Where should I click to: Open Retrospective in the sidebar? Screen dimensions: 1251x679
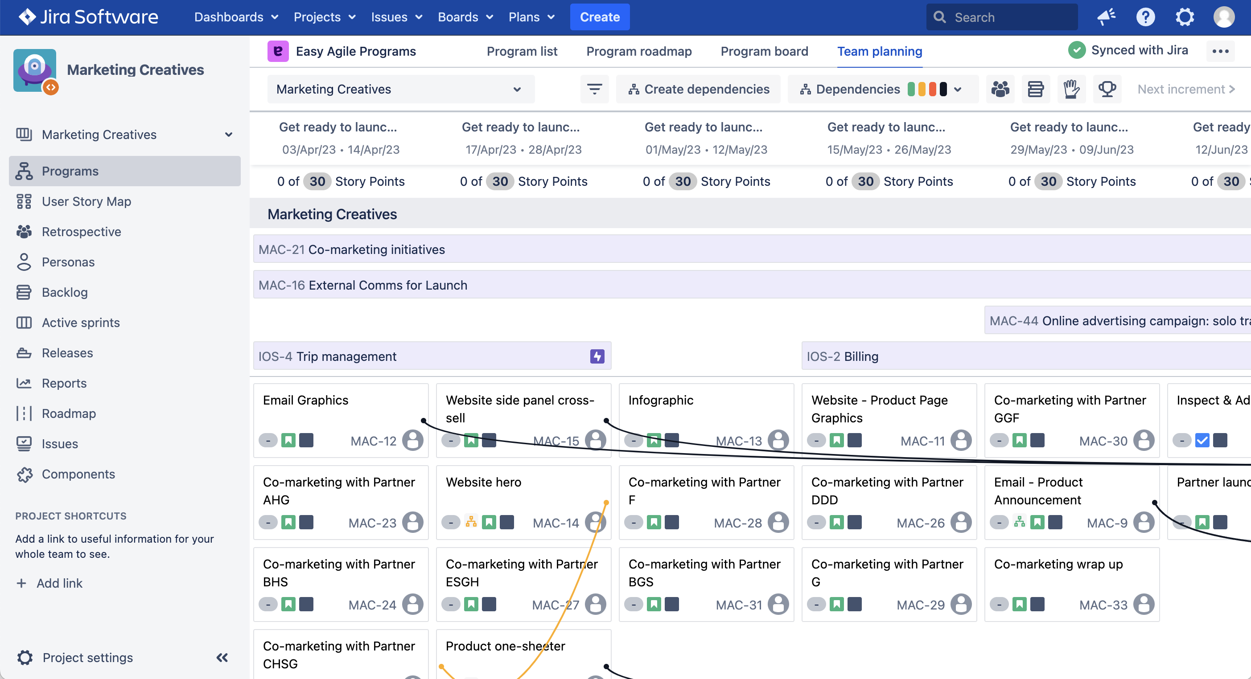click(x=125, y=232)
